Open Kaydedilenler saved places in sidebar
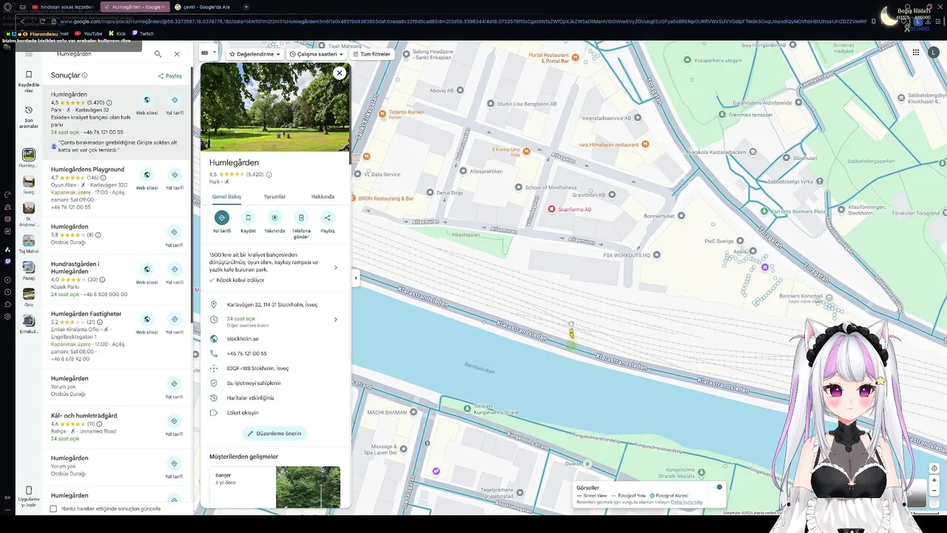 [x=29, y=81]
